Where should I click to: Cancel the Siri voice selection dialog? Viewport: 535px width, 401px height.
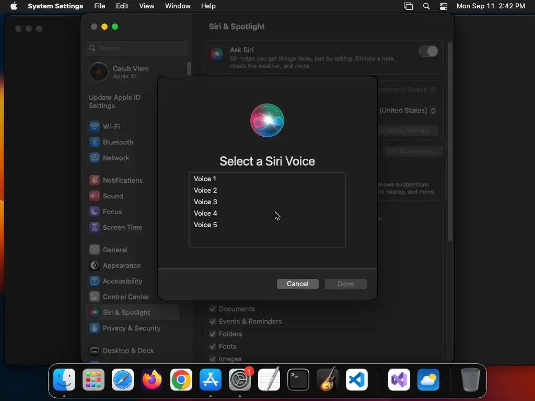[297, 284]
